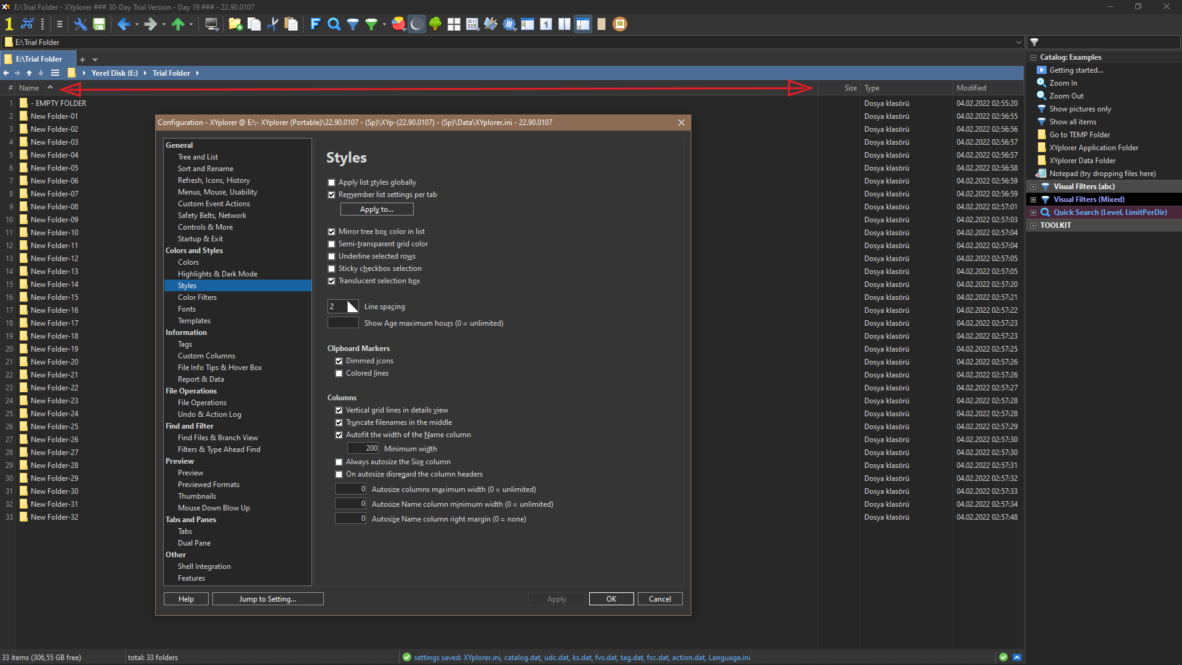Toggle Dark Mode with the moon icon
The height and width of the screenshot is (665, 1182).
[417, 24]
